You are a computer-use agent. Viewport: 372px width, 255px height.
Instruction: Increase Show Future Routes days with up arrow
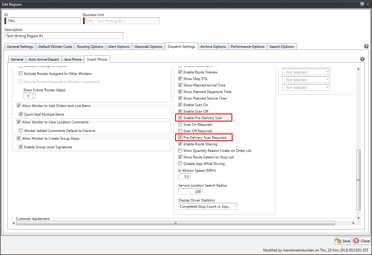pos(33,95)
